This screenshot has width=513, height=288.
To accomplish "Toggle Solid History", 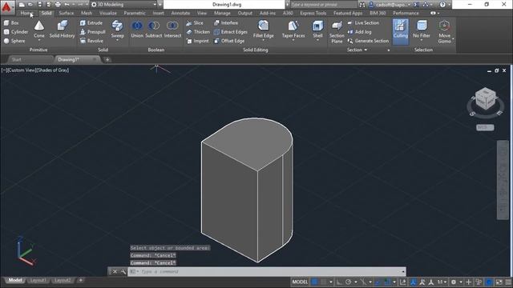I will coord(62,30).
